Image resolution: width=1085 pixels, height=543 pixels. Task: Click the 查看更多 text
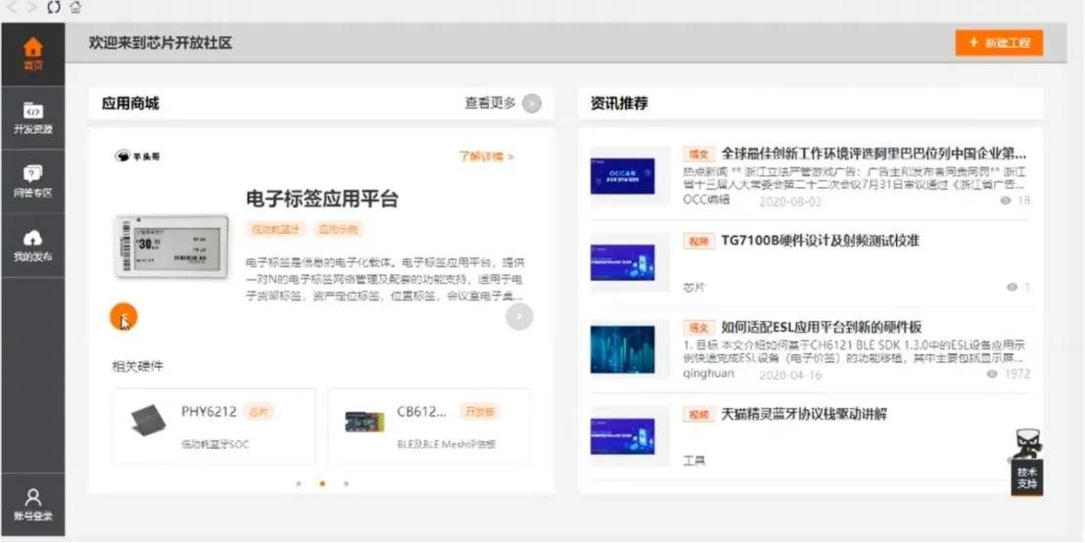(491, 103)
